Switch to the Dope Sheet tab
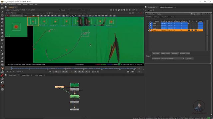 (39, 75)
